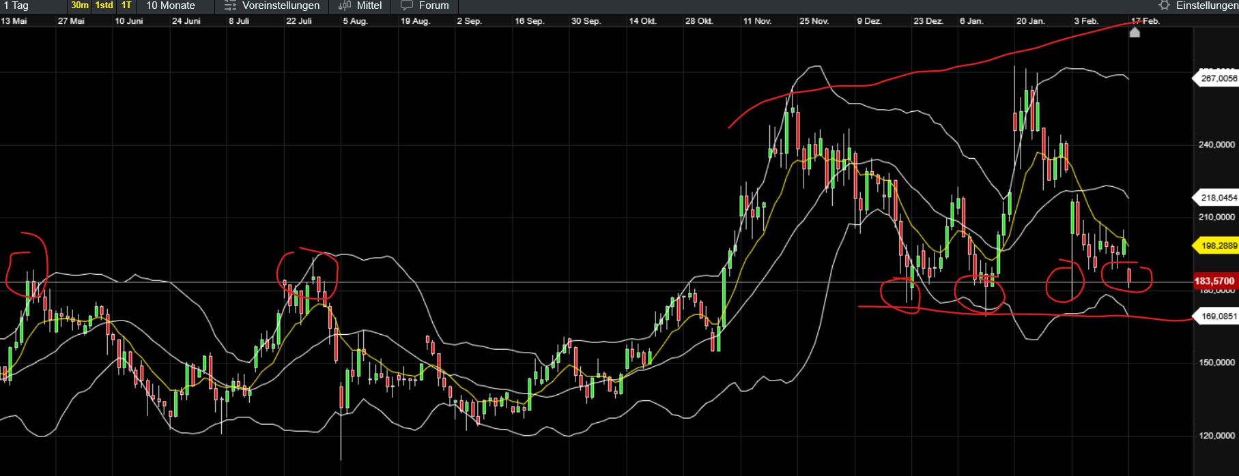Click the '25 Nov.' date label
The height and width of the screenshot is (476, 1239).
pyautogui.click(x=814, y=21)
